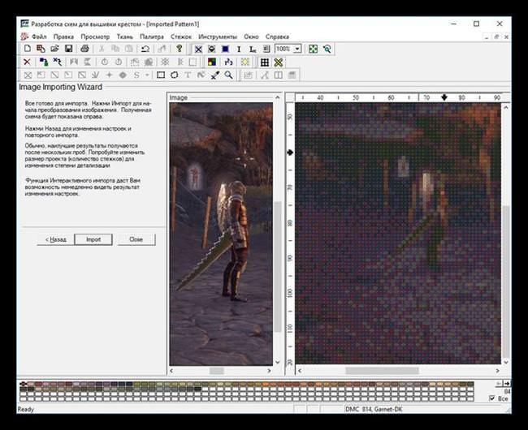Open the 'Правка' menu

point(63,37)
